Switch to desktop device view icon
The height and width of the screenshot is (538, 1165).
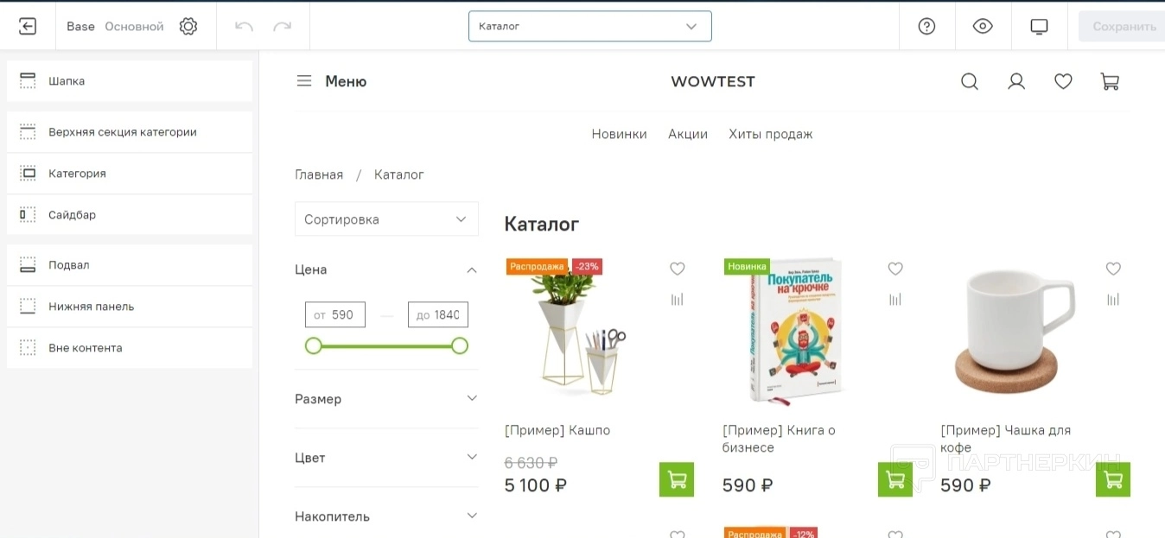point(1039,26)
